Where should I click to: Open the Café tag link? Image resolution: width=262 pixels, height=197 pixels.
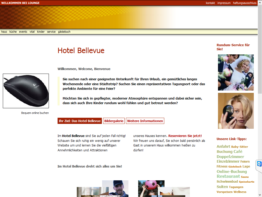pyautogui.click(x=238, y=152)
